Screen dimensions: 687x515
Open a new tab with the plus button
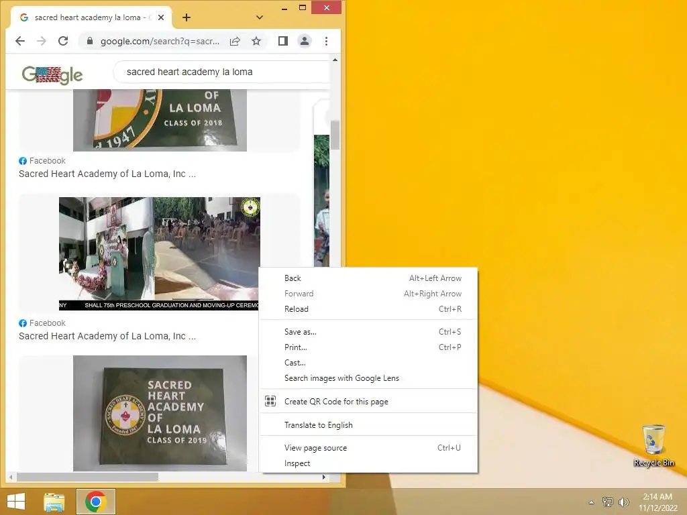click(x=187, y=17)
